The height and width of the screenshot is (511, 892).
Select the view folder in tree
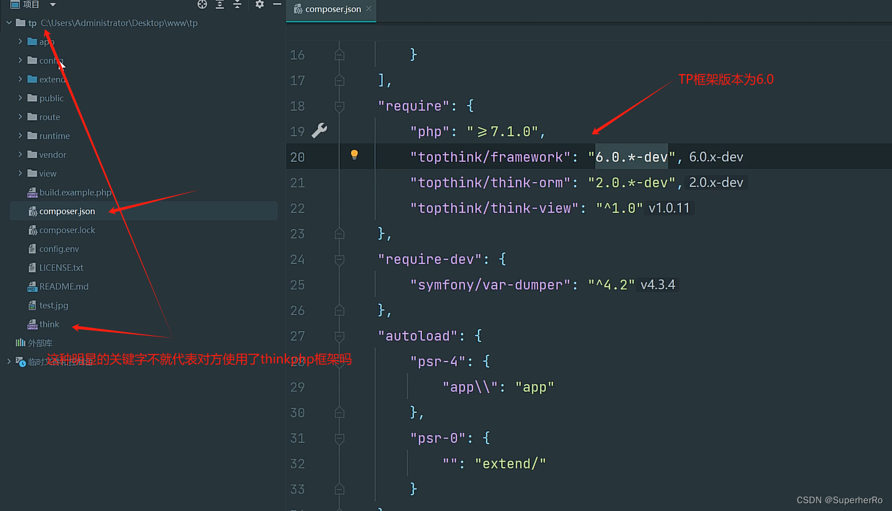point(48,173)
